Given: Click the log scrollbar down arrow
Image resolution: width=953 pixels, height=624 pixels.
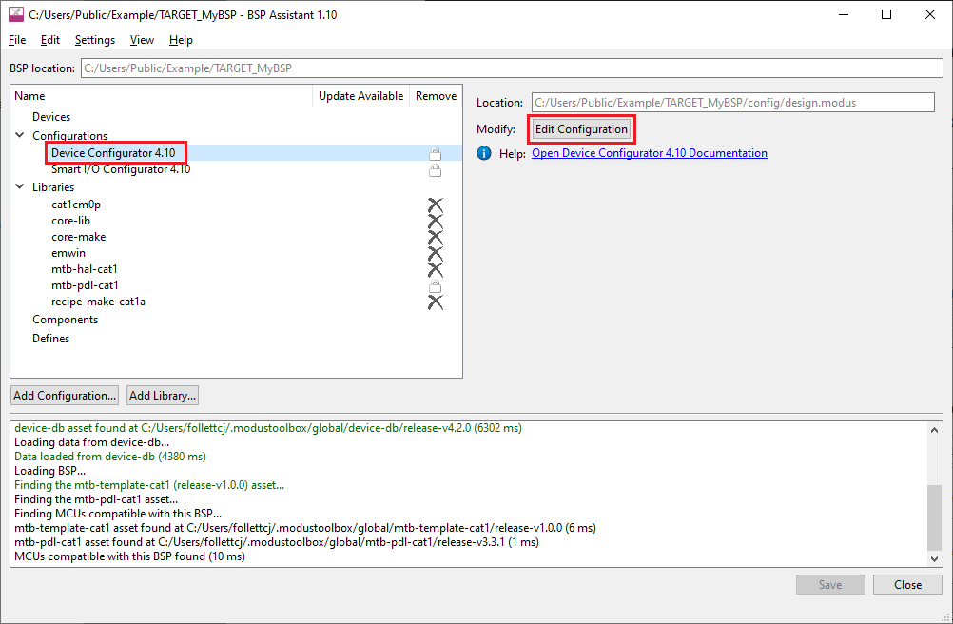Looking at the screenshot, I should click(934, 559).
